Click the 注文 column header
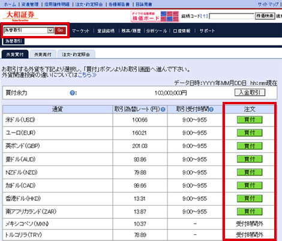The image size is (282, 241). pos(250,109)
